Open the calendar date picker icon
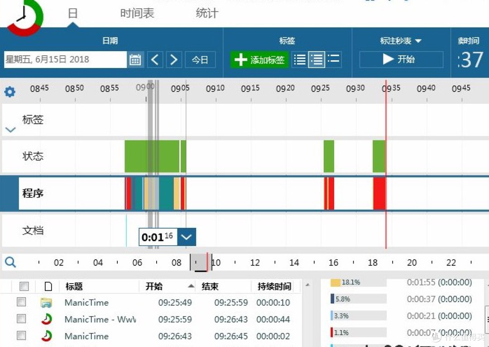The height and width of the screenshot is (347, 489). pos(135,59)
